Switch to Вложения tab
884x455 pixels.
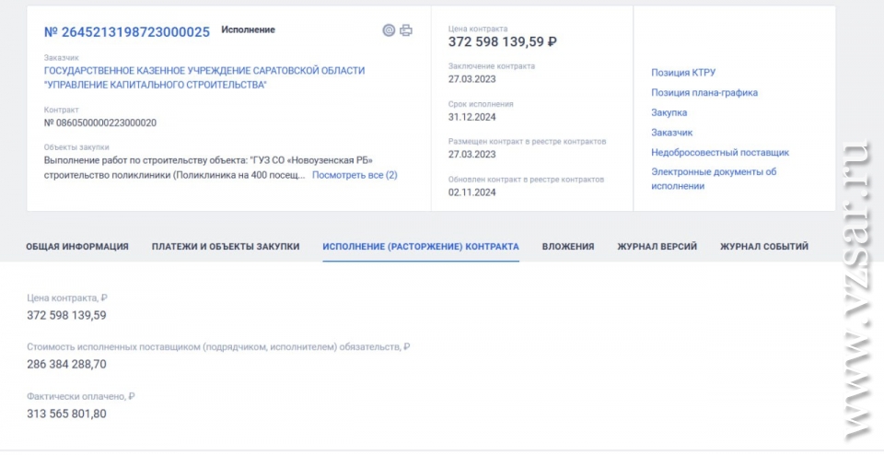coord(568,247)
